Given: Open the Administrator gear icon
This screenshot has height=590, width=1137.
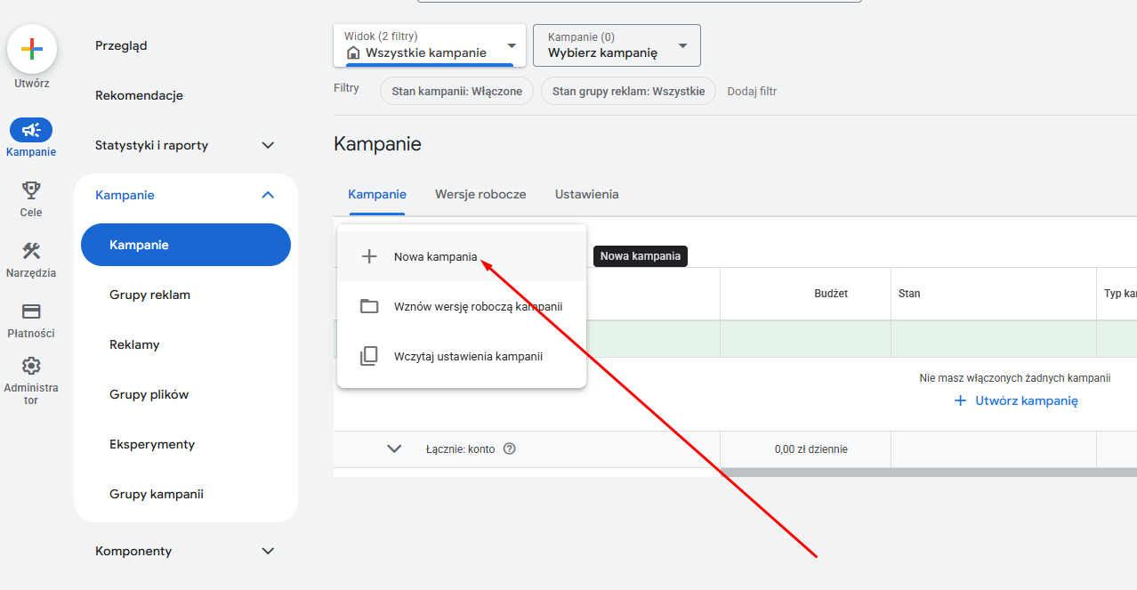Looking at the screenshot, I should pos(31,366).
